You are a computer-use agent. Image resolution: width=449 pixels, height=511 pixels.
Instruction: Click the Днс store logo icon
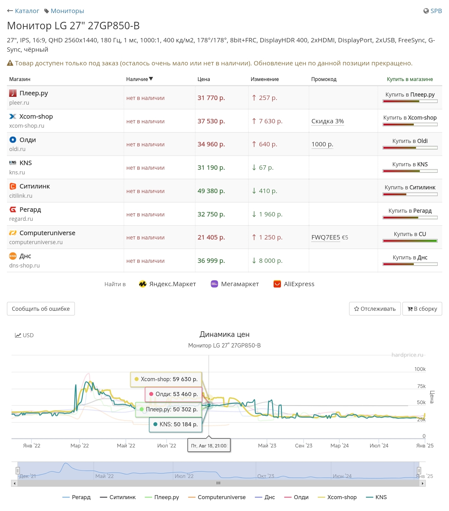tap(13, 256)
